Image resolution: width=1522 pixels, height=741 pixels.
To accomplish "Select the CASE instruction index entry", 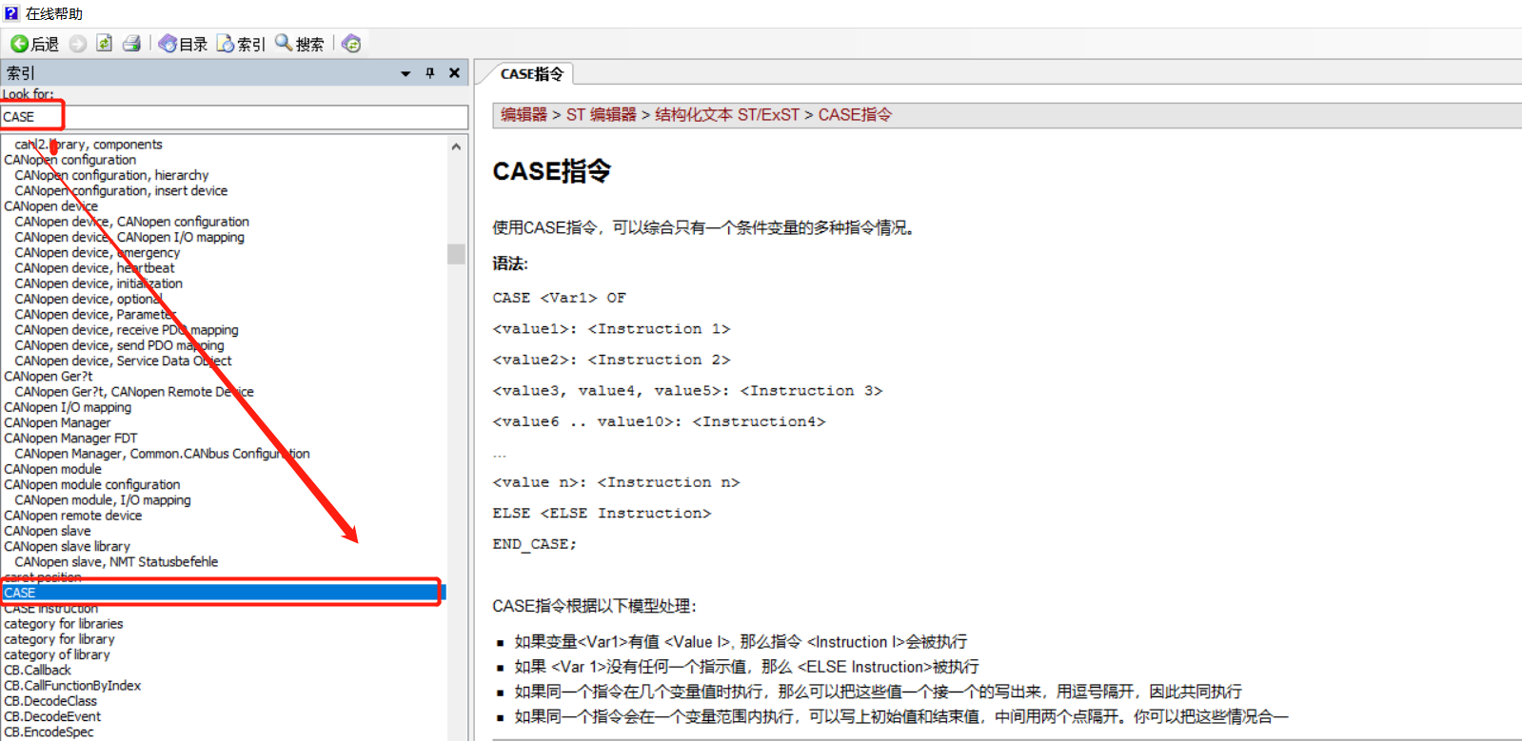I will tap(50, 609).
